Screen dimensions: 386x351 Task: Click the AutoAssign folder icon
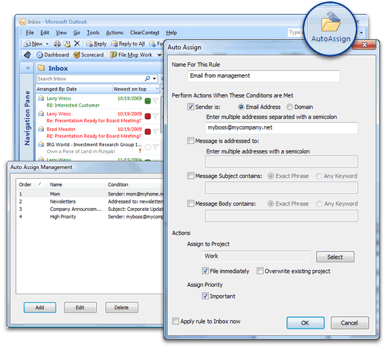pos(331,22)
